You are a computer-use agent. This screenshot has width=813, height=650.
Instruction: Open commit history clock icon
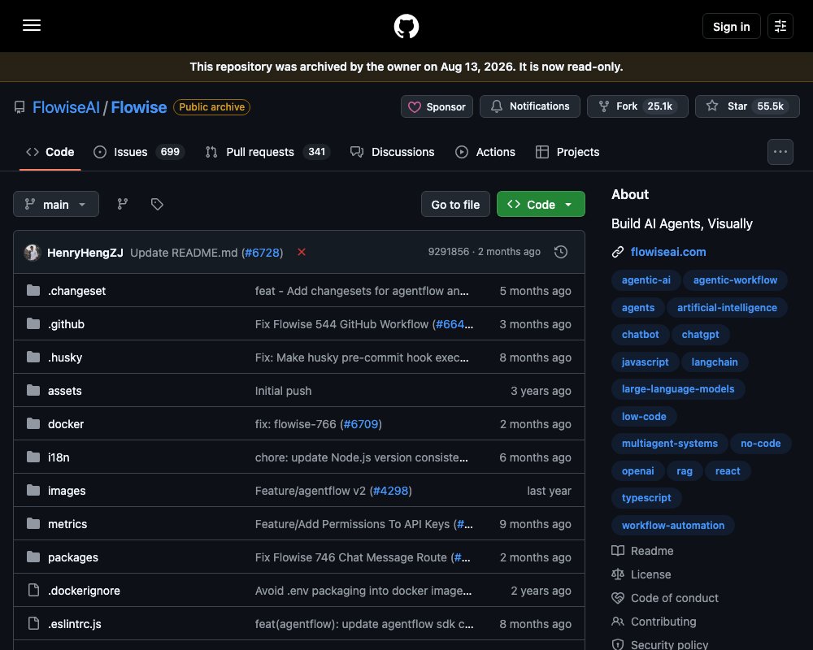point(560,252)
